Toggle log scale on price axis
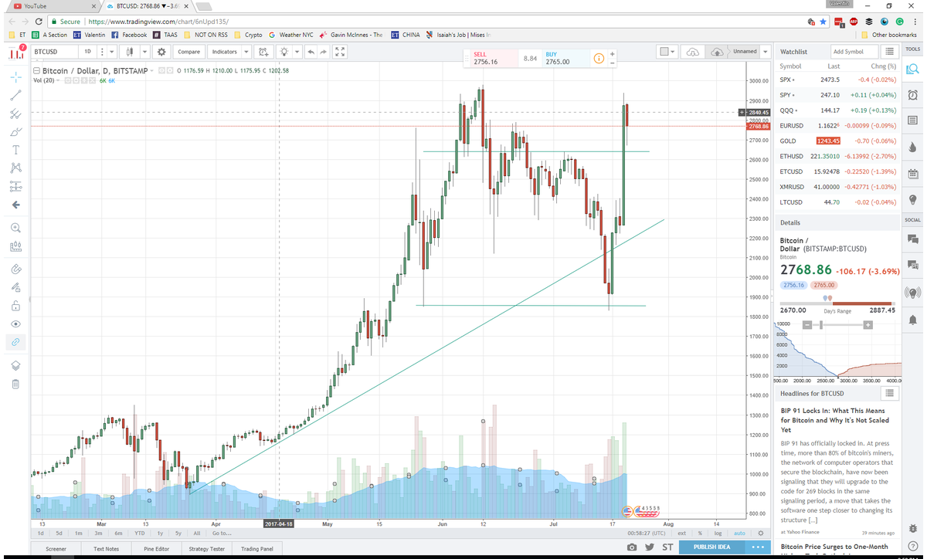 point(718,533)
